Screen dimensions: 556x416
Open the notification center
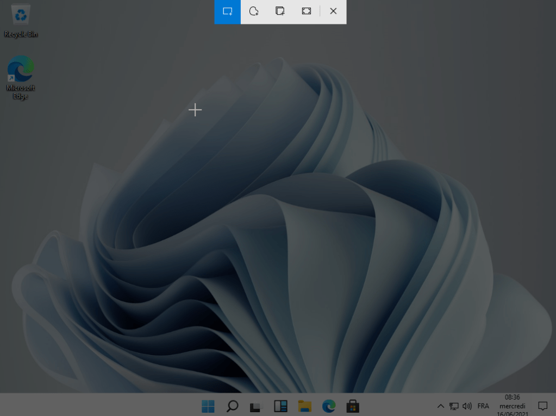(542, 406)
